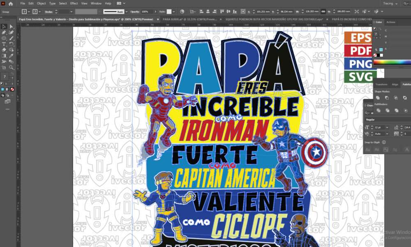Screen dimensions: 411x247
Task: Open the Effect menu
Action: coord(74,3)
